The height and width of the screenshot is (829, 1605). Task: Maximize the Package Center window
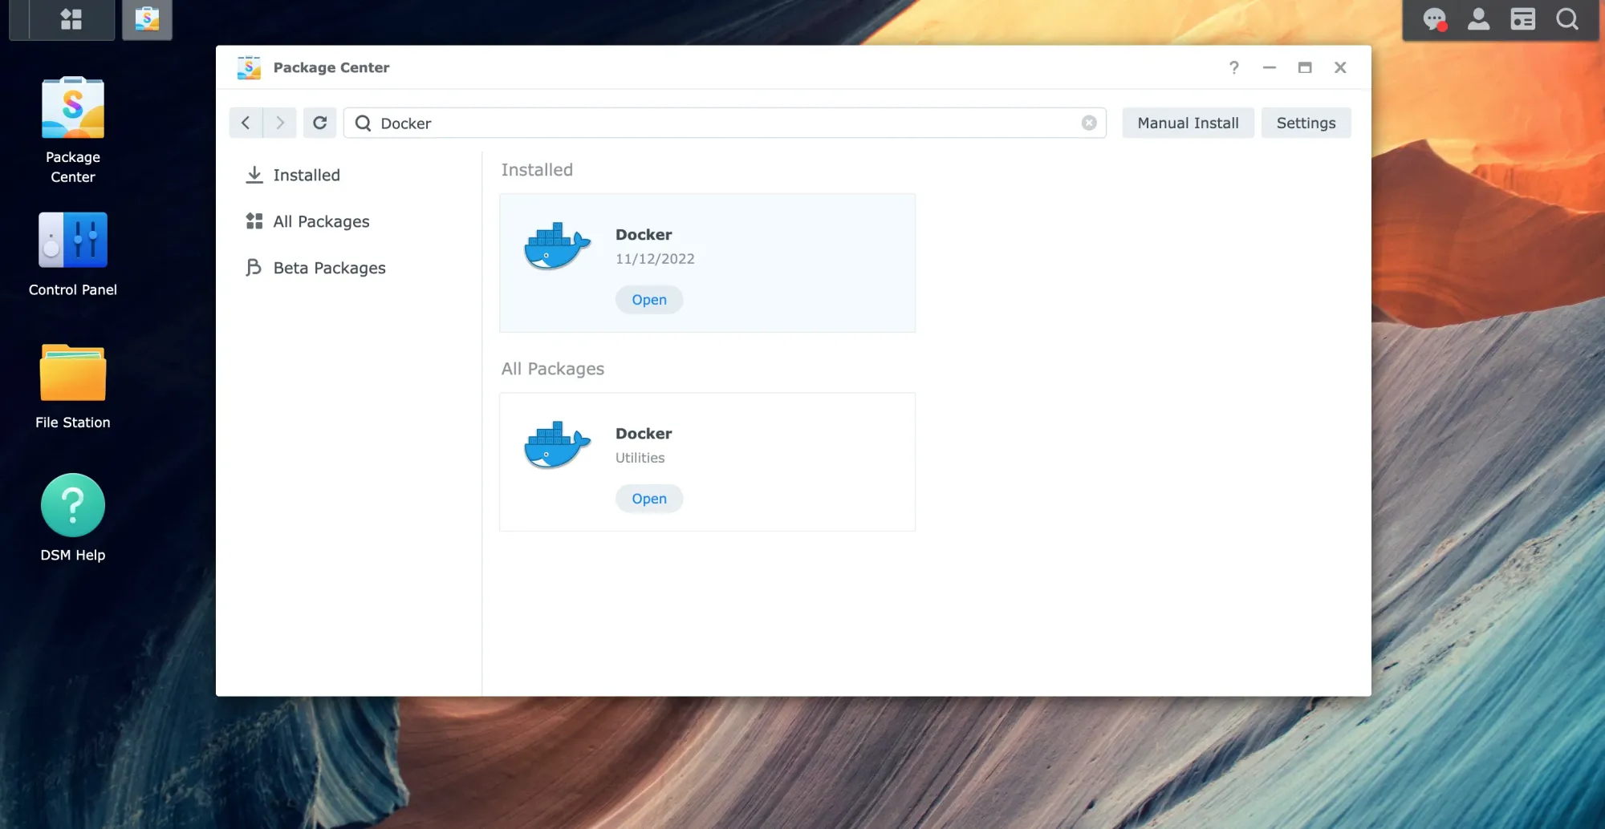click(1305, 67)
